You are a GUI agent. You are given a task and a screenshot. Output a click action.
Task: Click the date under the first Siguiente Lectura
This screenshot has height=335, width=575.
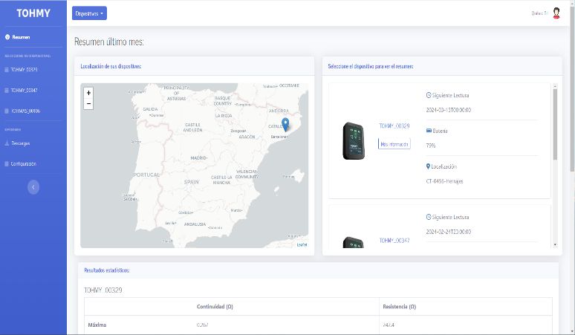tap(449, 110)
